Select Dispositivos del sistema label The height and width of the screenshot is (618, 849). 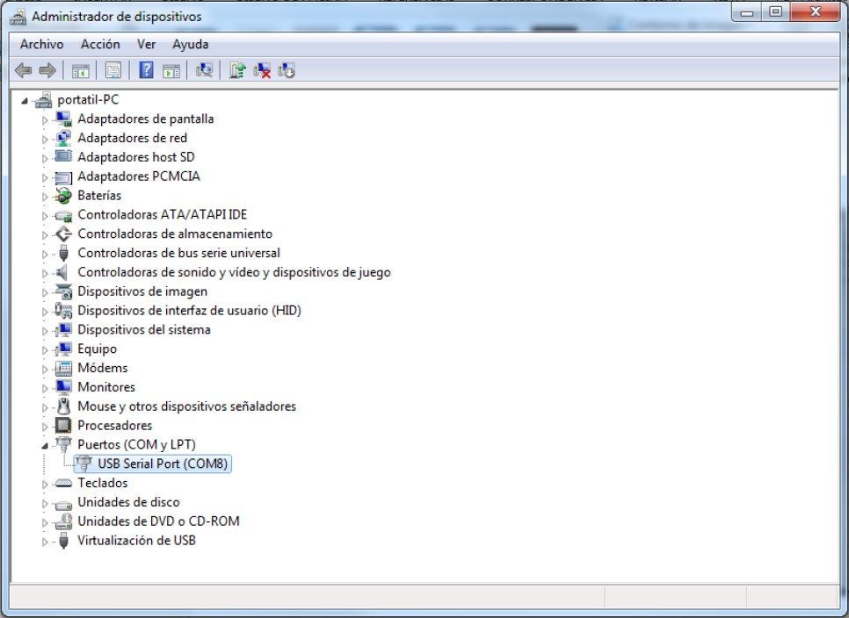144,330
